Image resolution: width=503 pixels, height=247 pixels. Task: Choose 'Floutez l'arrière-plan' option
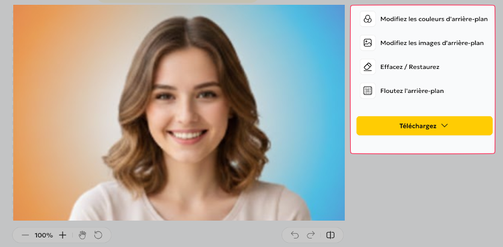pyautogui.click(x=412, y=91)
